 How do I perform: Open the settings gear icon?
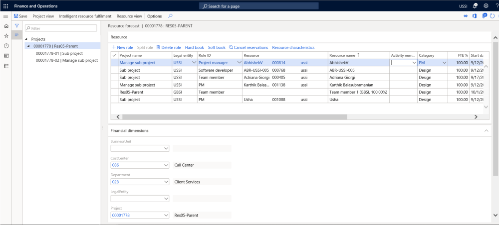point(485,6)
